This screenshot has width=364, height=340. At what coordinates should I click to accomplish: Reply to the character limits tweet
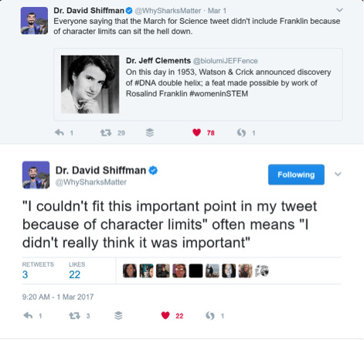click(x=28, y=315)
